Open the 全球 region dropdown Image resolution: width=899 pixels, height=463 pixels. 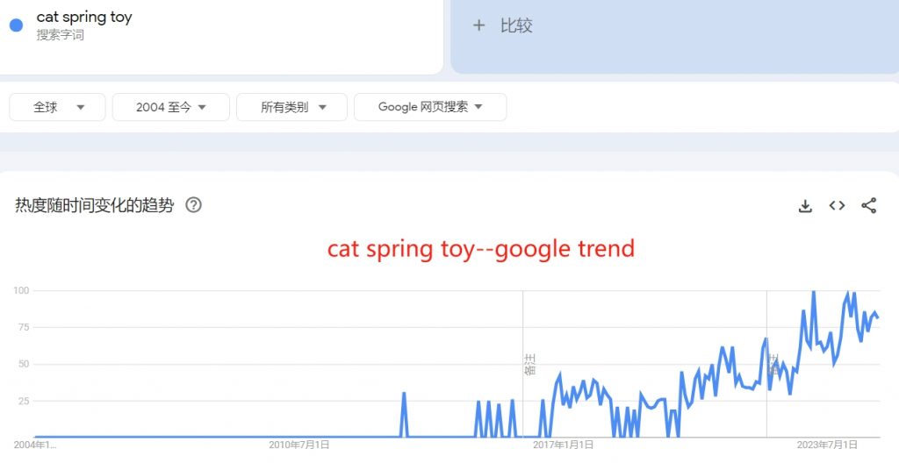pyautogui.click(x=57, y=107)
